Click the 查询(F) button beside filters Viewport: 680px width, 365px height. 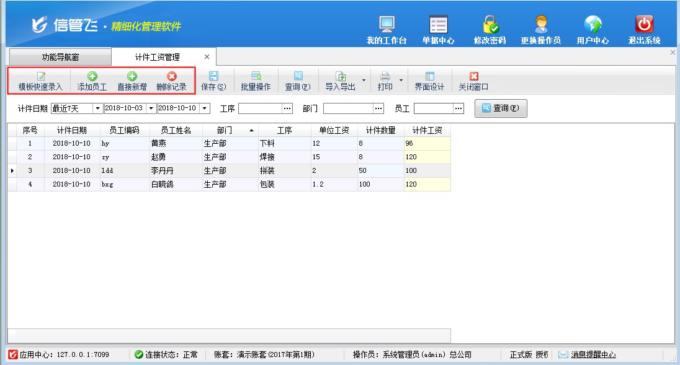501,108
